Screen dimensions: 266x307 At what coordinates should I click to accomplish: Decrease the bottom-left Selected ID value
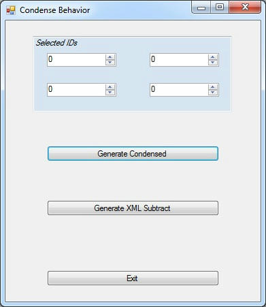110,93
